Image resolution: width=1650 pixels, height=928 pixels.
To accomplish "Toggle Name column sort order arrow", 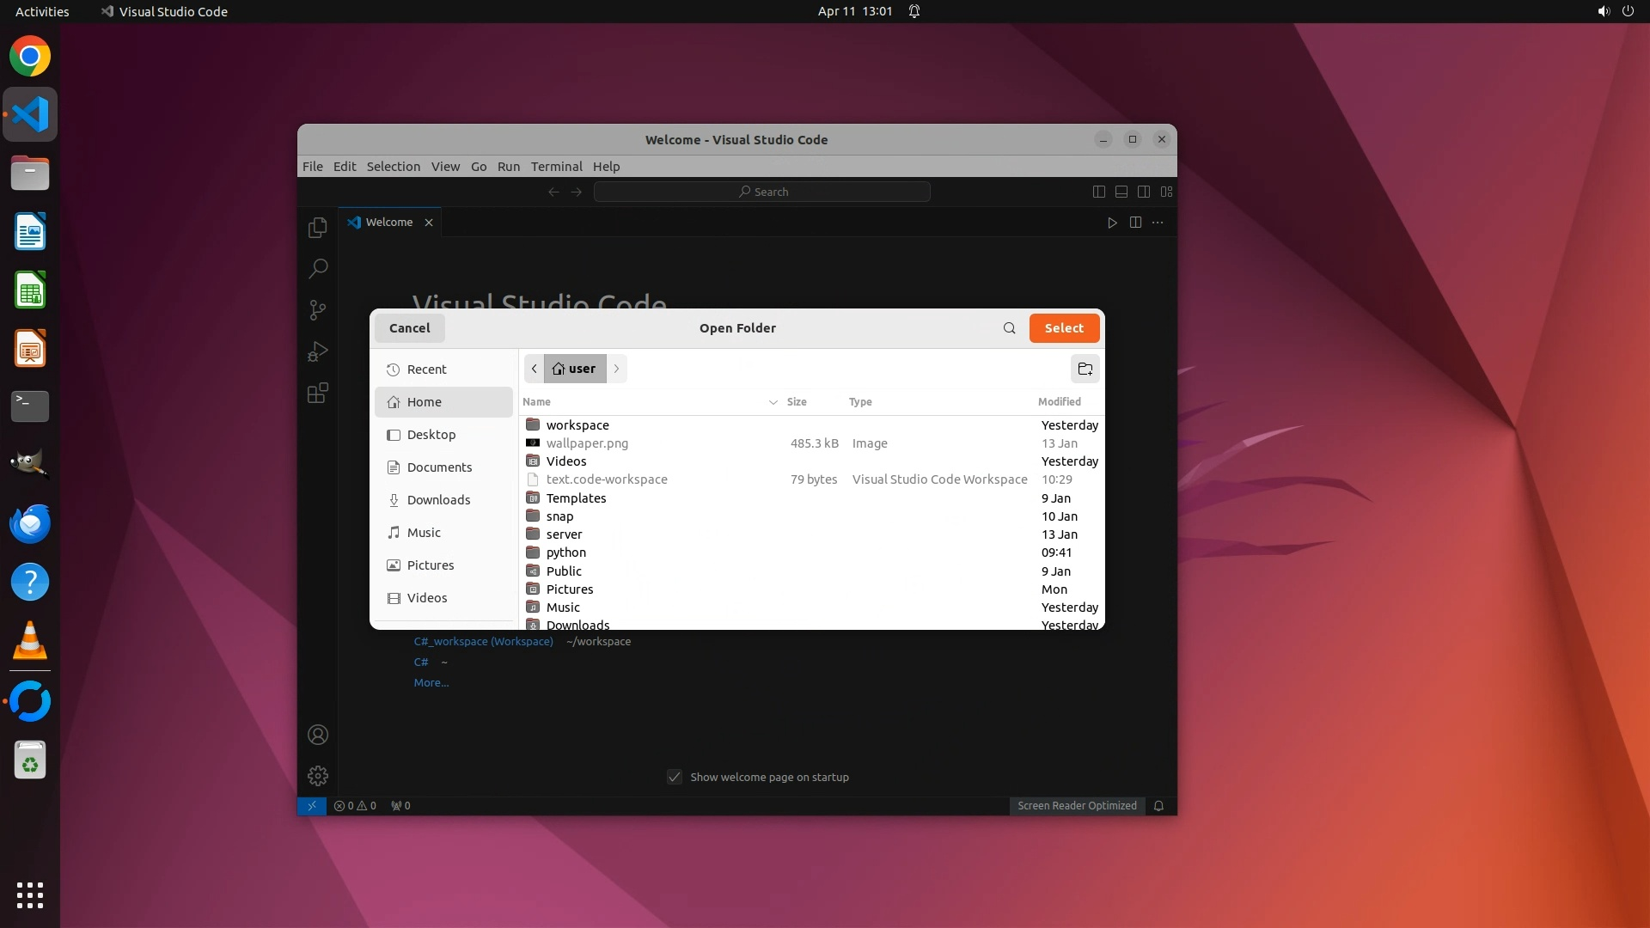I will coord(773,402).
